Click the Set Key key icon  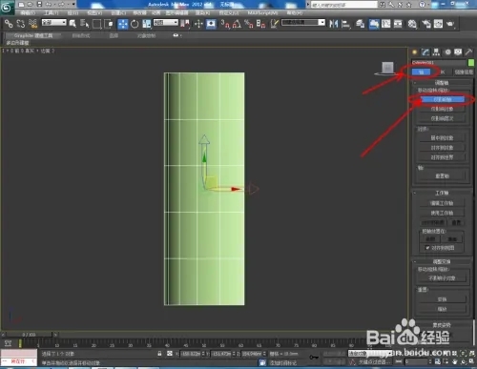pyautogui.click(x=314, y=358)
